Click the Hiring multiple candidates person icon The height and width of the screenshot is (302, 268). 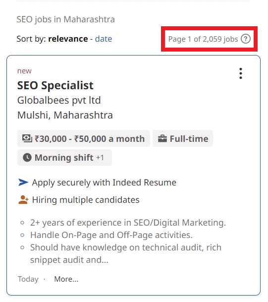[x=23, y=200]
